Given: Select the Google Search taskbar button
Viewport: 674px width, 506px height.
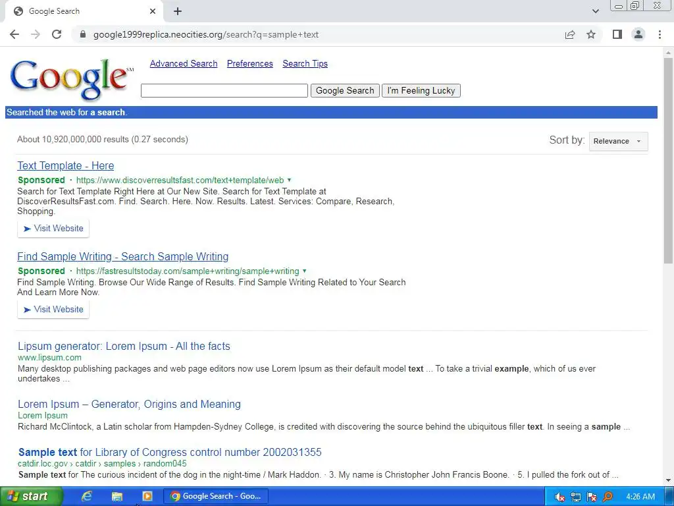Looking at the screenshot, I should [x=216, y=496].
